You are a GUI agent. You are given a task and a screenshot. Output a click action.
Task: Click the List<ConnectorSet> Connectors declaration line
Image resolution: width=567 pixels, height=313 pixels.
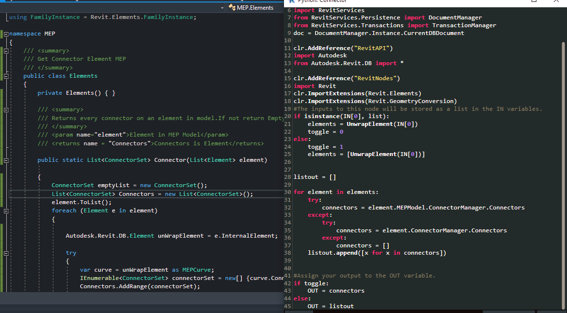pos(152,194)
